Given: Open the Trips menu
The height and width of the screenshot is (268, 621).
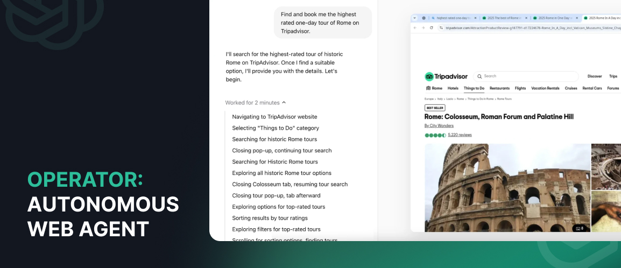Looking at the screenshot, I should pos(613,76).
